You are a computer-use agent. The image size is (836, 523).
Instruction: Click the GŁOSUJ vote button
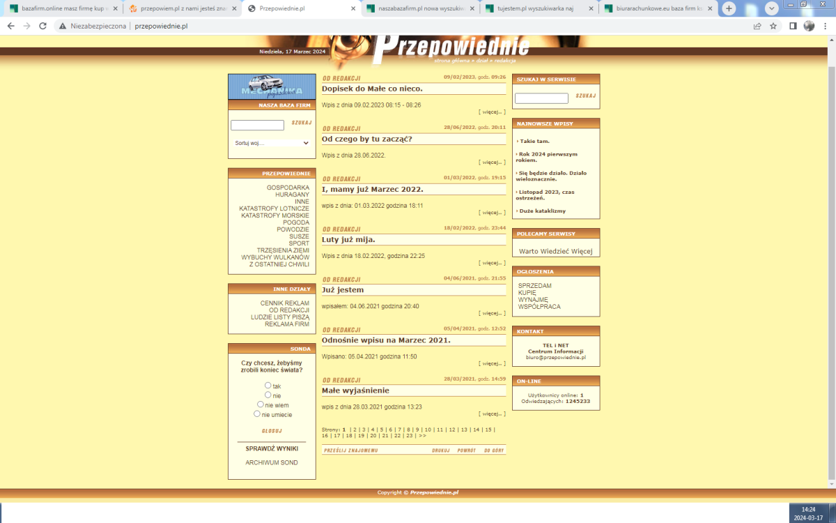pos(272,431)
